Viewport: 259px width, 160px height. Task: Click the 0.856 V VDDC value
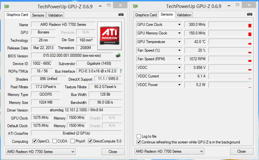point(195,68)
